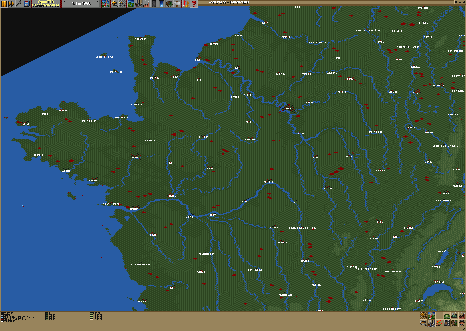The image size is (466, 331).
Task: Open the sound and music icon
Action: tap(186, 4)
